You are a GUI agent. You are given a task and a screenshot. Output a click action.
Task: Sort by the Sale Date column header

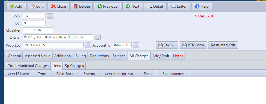coord(65,74)
